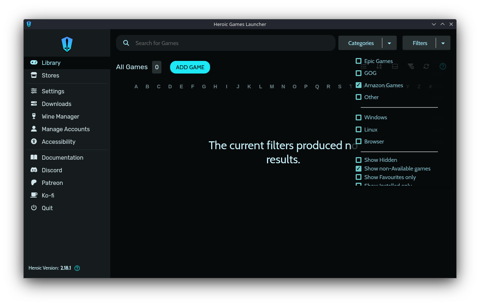Open Documentation from the sidebar
Screen dimensions: 480x306
pos(67,158)
